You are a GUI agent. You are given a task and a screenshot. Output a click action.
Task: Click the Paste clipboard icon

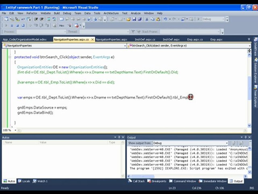click(x=158, y=19)
